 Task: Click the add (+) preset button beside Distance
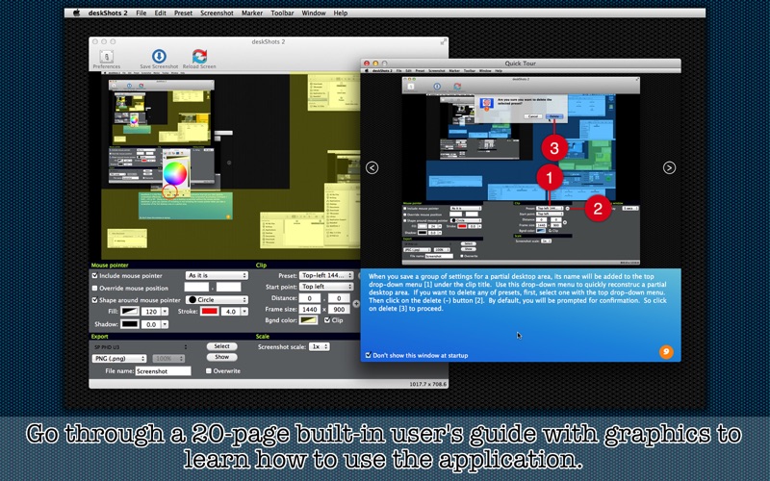coord(356,304)
